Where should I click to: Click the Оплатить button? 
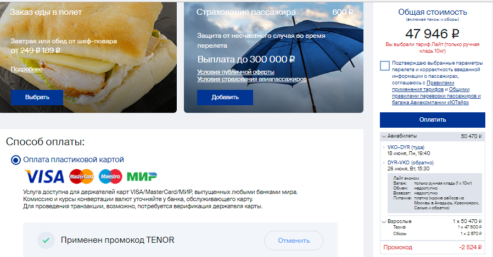[432, 120]
